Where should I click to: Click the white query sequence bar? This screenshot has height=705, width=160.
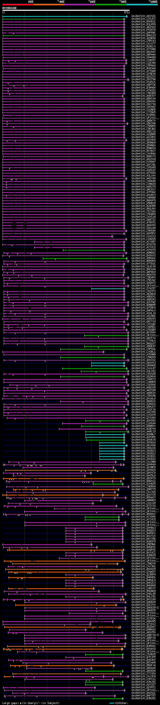point(66,11)
